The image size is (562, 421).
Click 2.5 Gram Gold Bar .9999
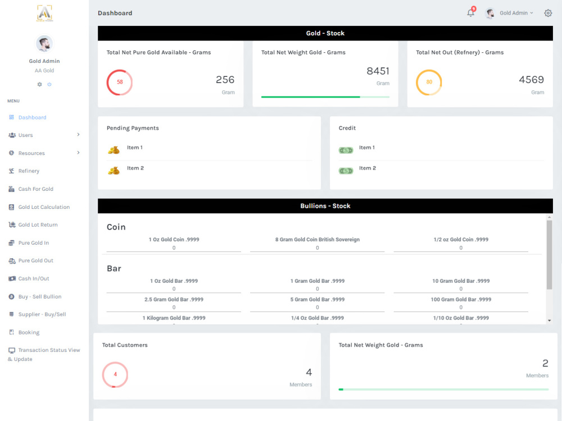[x=174, y=300]
